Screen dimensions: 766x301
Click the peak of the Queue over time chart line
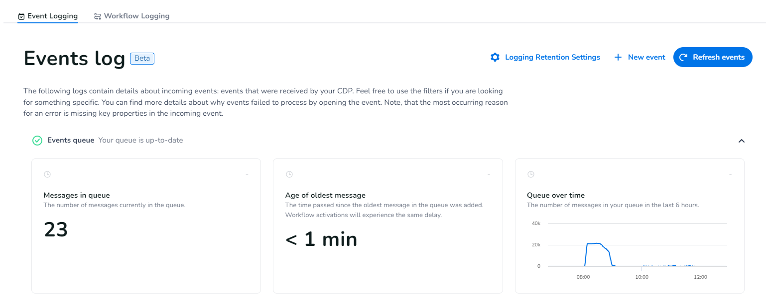pyautogui.click(x=598, y=243)
